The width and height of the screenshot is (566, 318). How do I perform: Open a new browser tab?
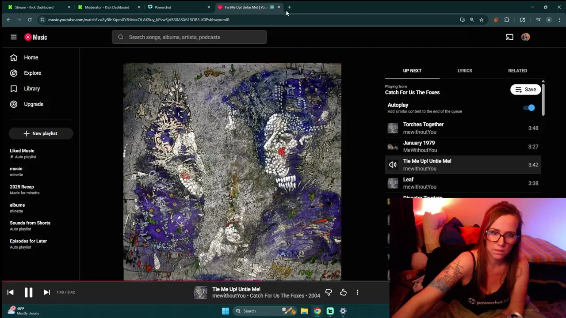[289, 7]
